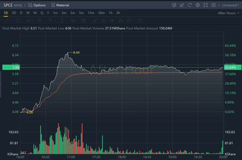The width and height of the screenshot is (242, 160).
Task: Select the arrow drawing tool
Action: click(x=51, y=20)
